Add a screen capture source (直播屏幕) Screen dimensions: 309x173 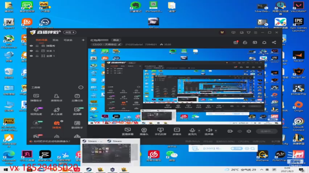point(128,131)
